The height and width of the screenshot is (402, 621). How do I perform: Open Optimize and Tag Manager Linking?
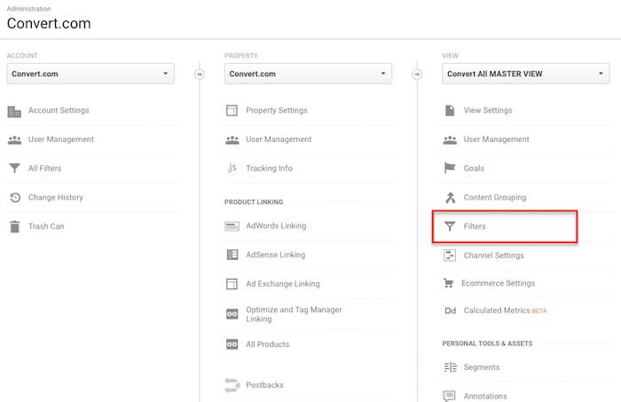click(293, 314)
